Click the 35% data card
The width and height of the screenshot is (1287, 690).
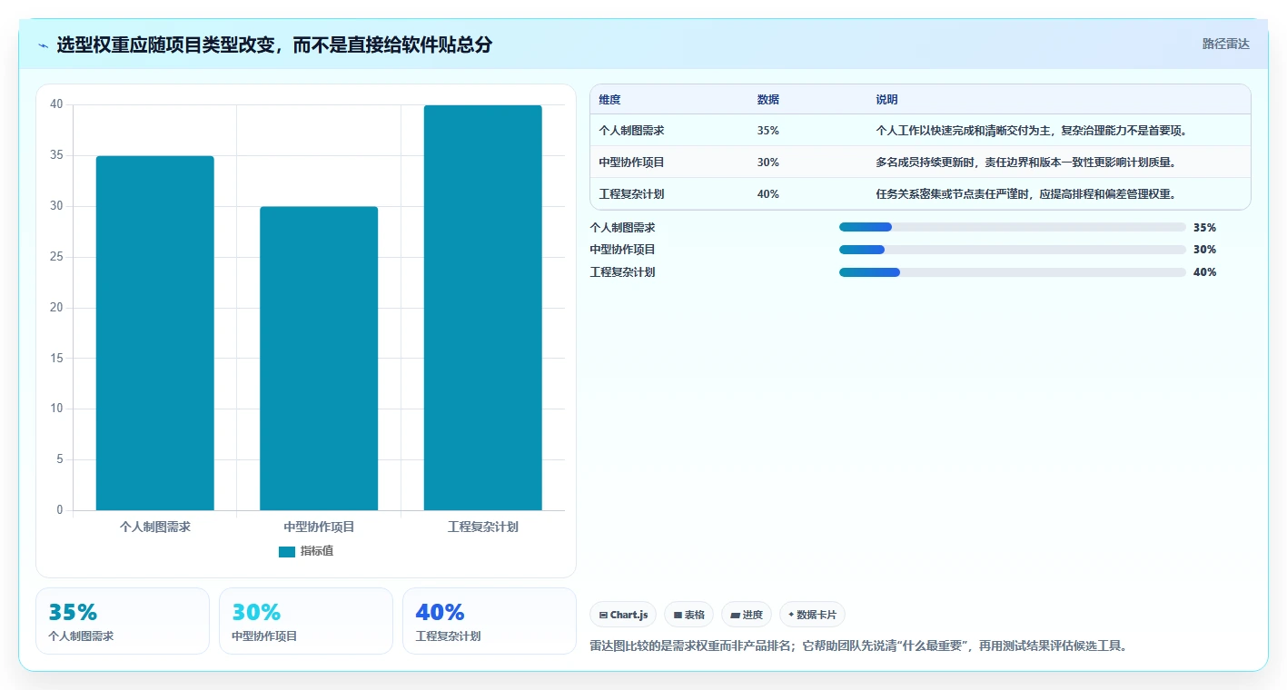click(123, 621)
